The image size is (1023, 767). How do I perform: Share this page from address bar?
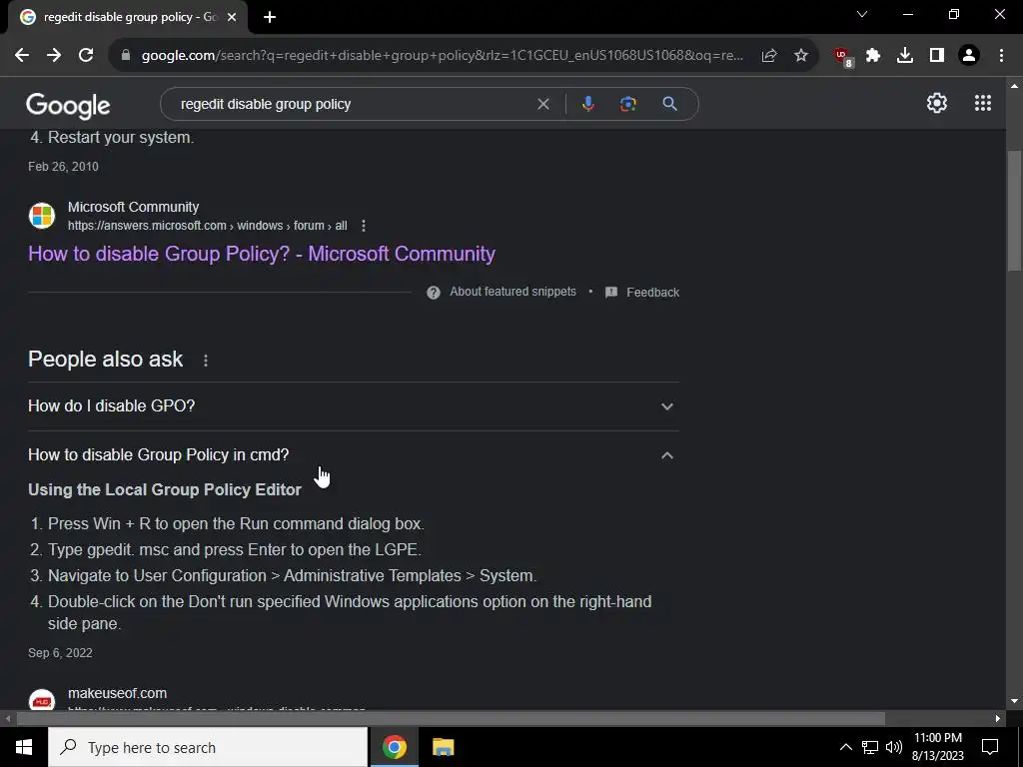tap(769, 56)
